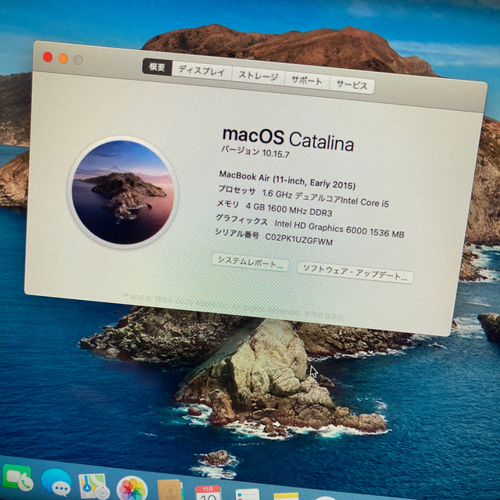Click the システムレポート… button
The image size is (500, 500).
[x=251, y=262]
